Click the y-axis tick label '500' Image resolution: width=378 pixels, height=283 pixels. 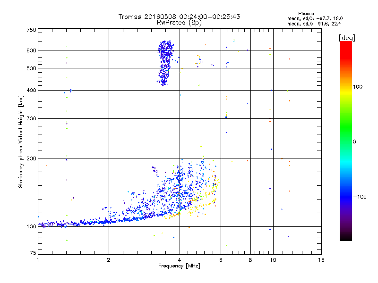[x=31, y=68]
